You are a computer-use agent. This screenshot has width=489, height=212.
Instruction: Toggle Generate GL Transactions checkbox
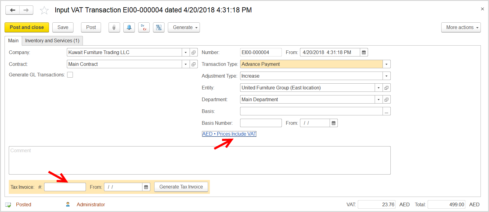point(70,75)
